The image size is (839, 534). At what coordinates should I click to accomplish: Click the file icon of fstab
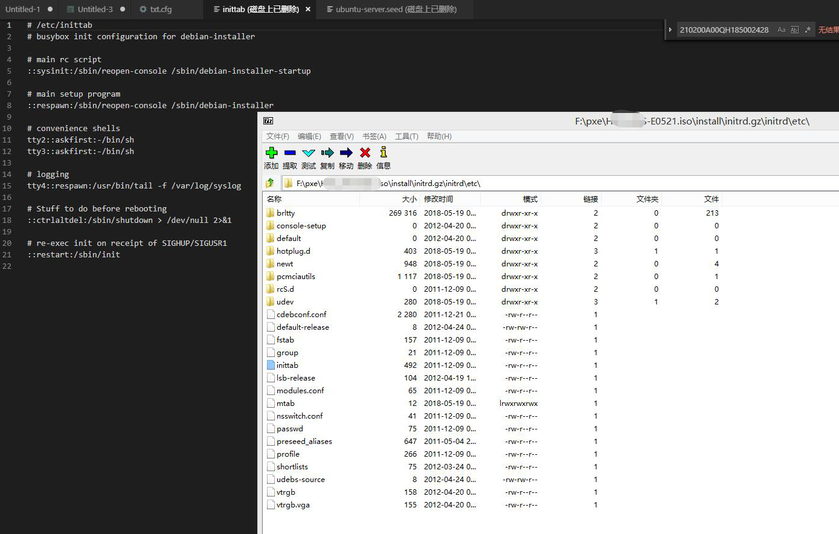[x=271, y=339]
